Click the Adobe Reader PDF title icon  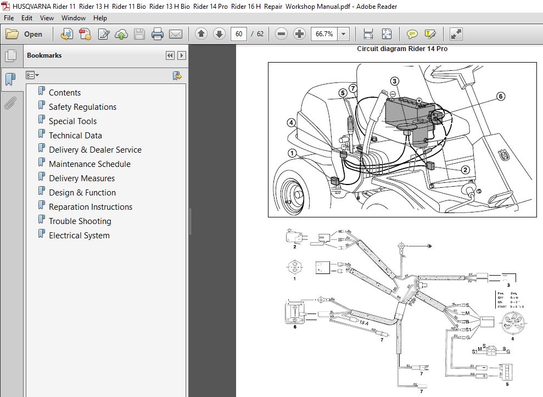click(x=5, y=6)
